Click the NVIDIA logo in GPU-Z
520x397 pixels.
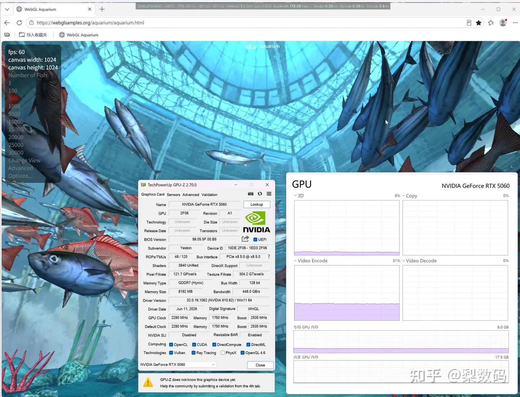[256, 222]
